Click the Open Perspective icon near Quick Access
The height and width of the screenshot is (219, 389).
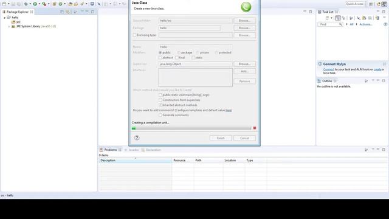click(x=371, y=4)
